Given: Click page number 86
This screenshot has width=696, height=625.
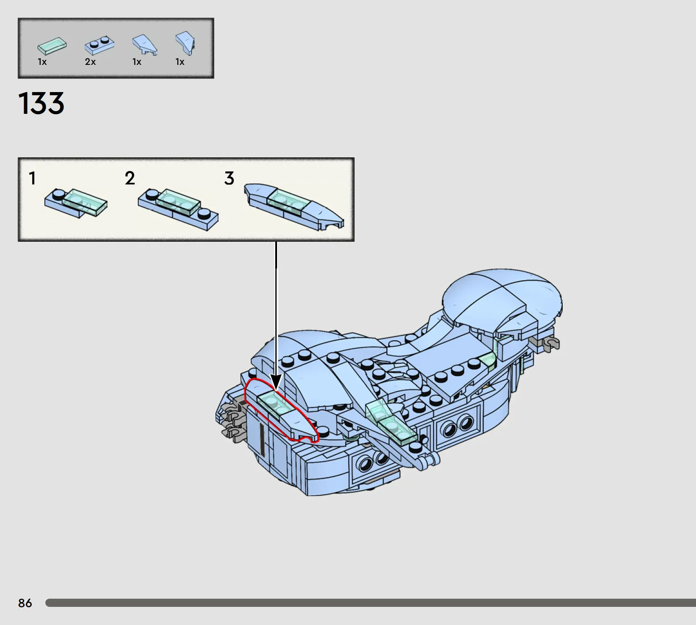Looking at the screenshot, I should (25, 603).
